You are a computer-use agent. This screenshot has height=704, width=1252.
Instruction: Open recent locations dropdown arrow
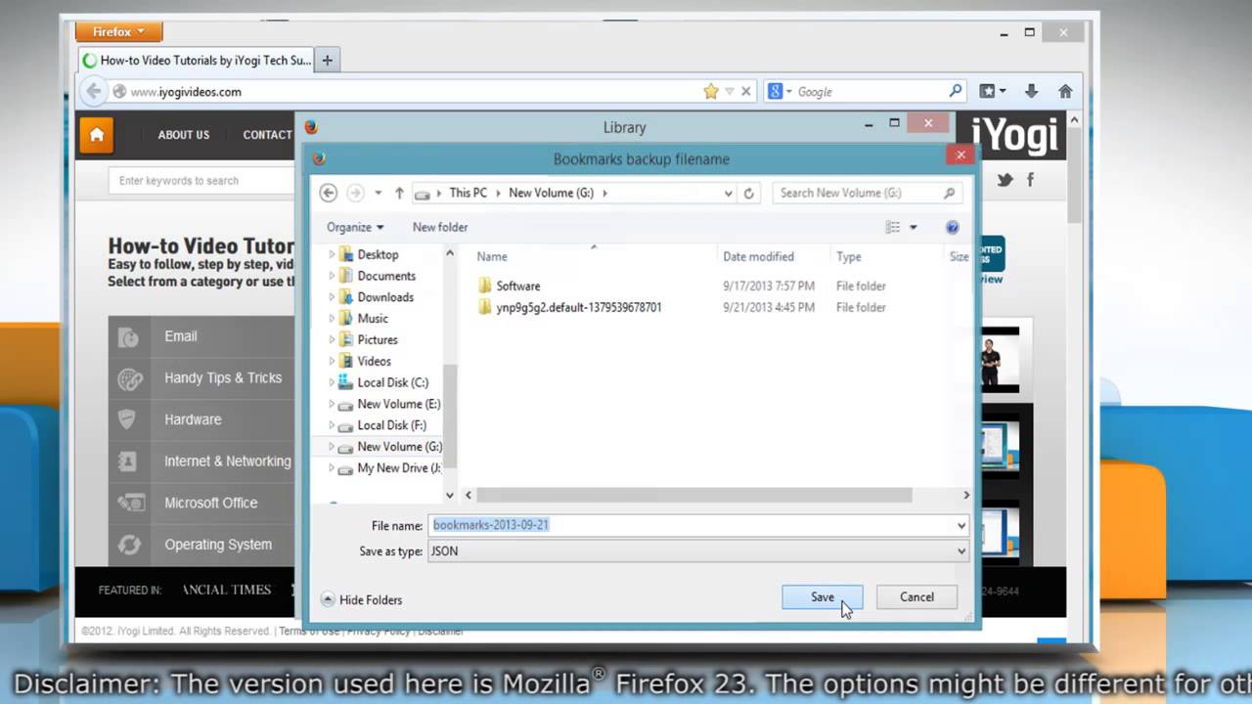[x=379, y=194]
